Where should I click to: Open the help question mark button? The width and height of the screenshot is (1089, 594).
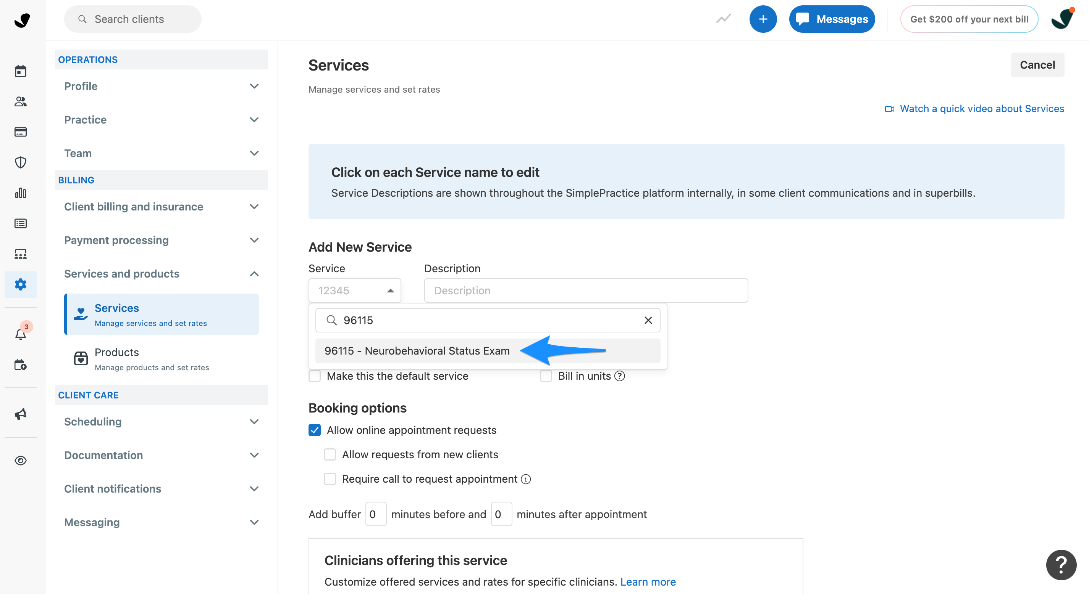coord(1061,565)
